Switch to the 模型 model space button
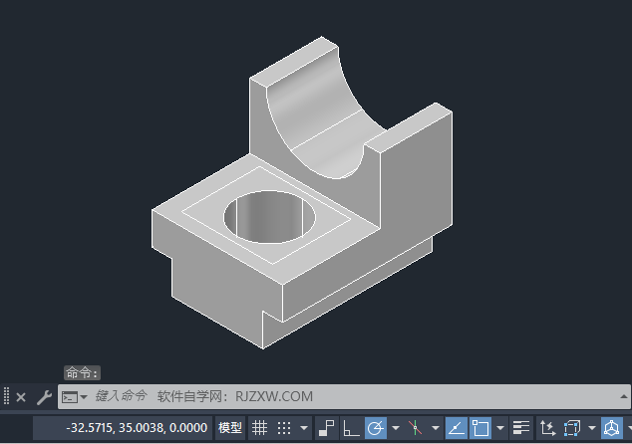Viewport: 632px width, 444px height. pyautogui.click(x=230, y=428)
